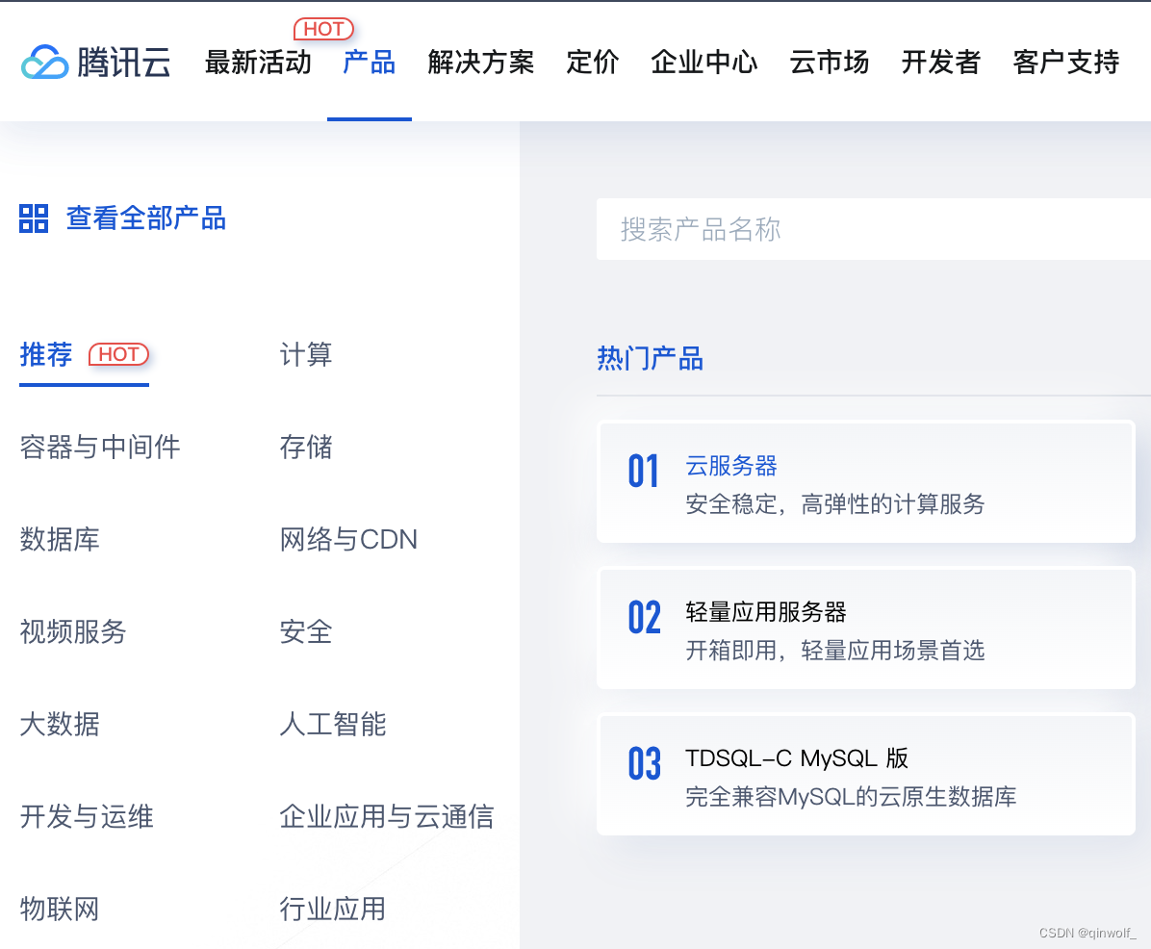The width and height of the screenshot is (1151, 949).
Task: Open the 人工智能 category
Action: click(x=333, y=725)
